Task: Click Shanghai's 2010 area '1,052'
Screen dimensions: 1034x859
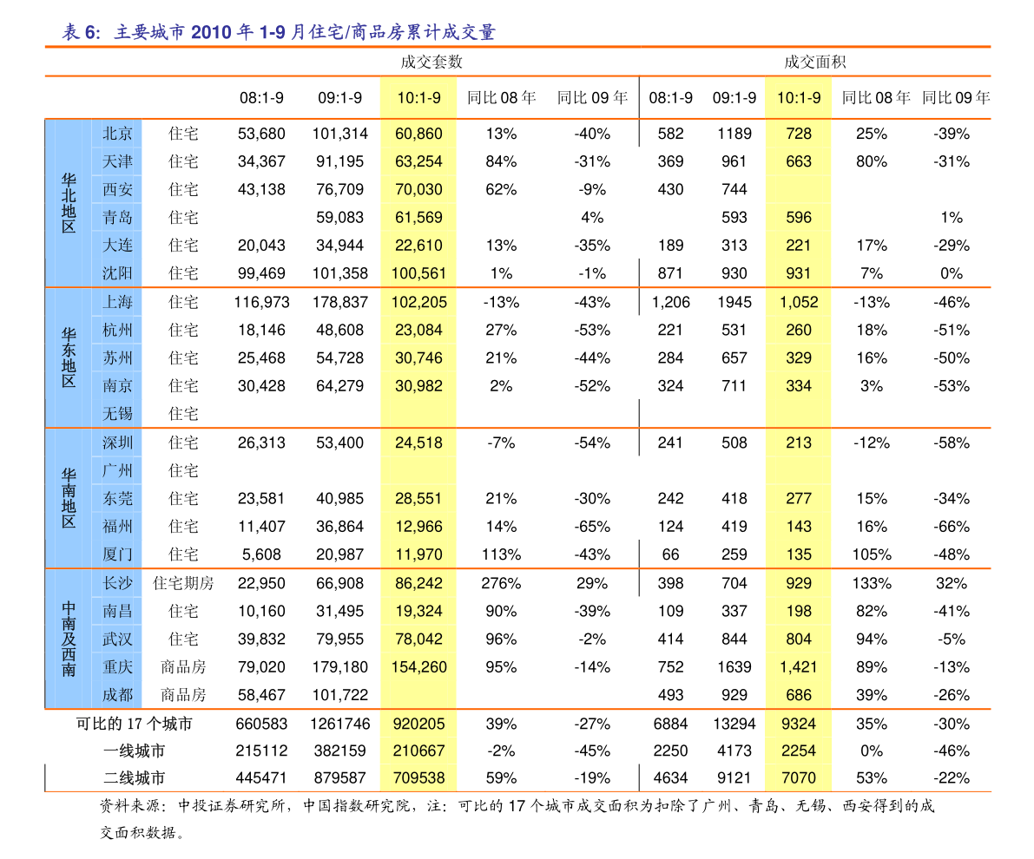Action: (799, 302)
